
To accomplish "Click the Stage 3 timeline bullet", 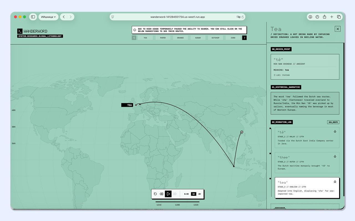I will point(270,179).
